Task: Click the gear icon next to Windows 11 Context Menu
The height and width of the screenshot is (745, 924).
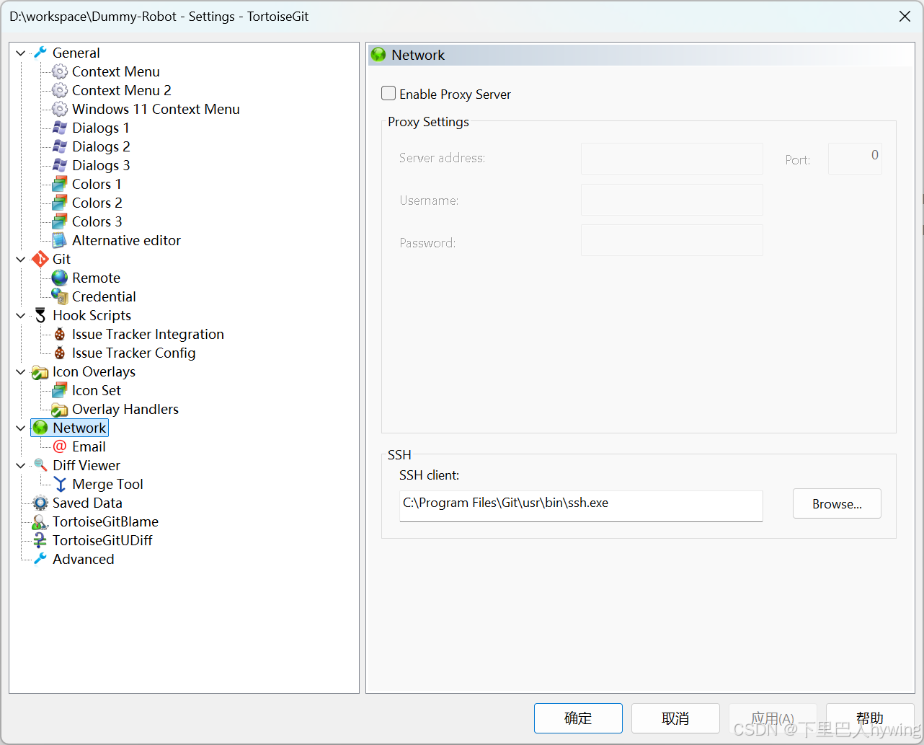Action: point(60,109)
